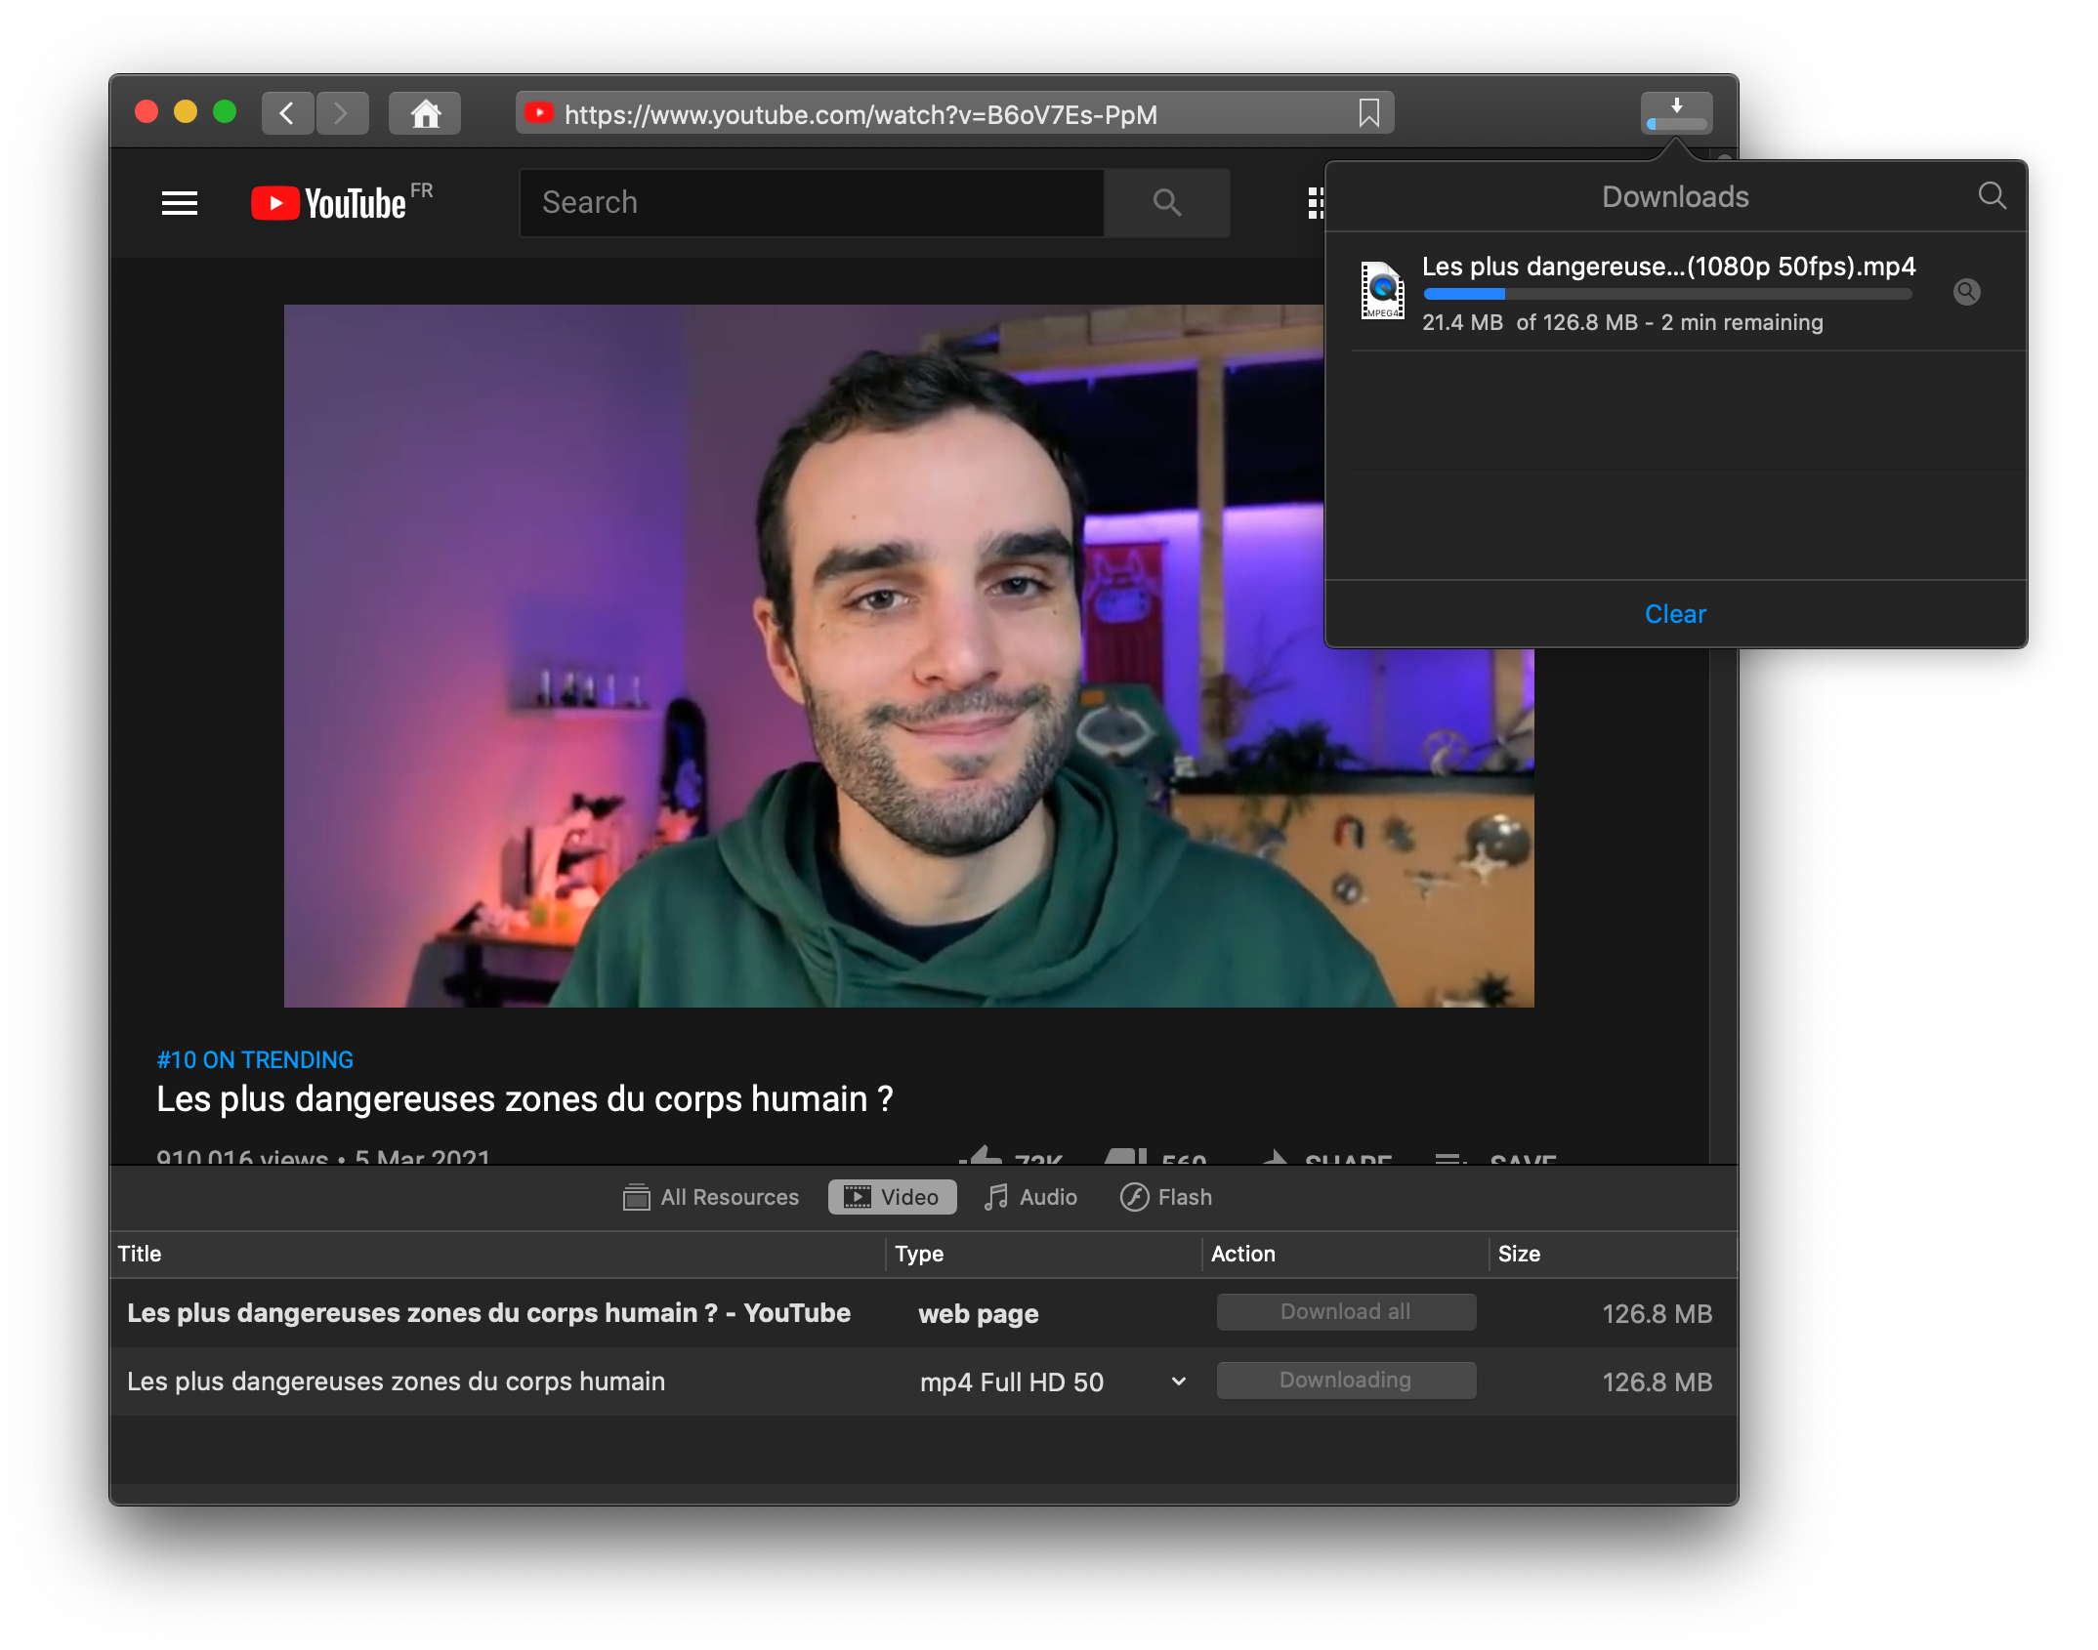Open the YouTube hamburger menu
The width and height of the screenshot is (2098, 1650).
click(x=180, y=203)
